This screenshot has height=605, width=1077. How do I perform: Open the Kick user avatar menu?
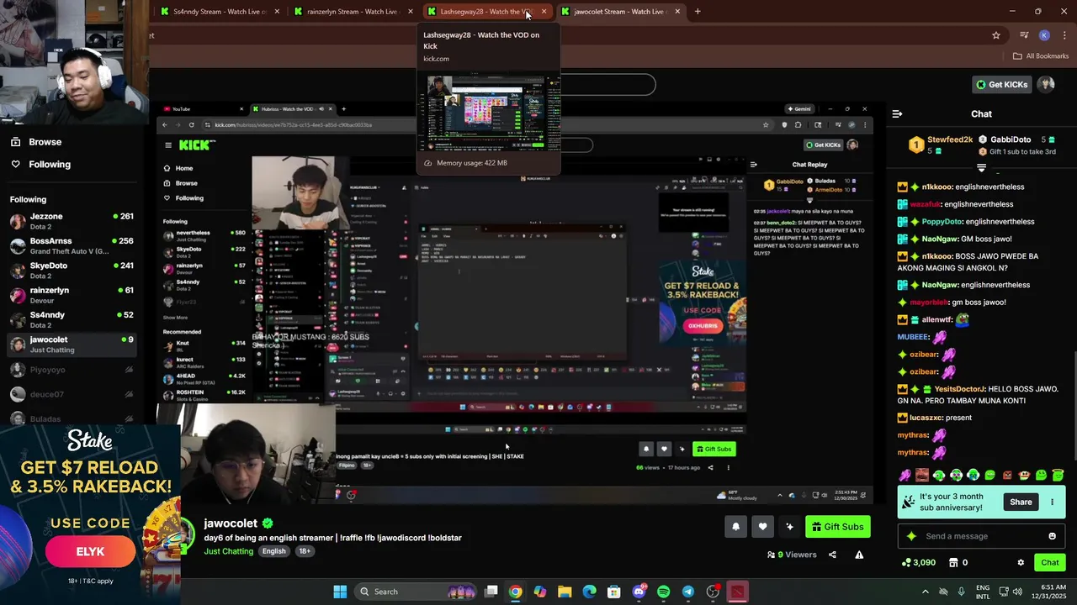(x=1046, y=84)
